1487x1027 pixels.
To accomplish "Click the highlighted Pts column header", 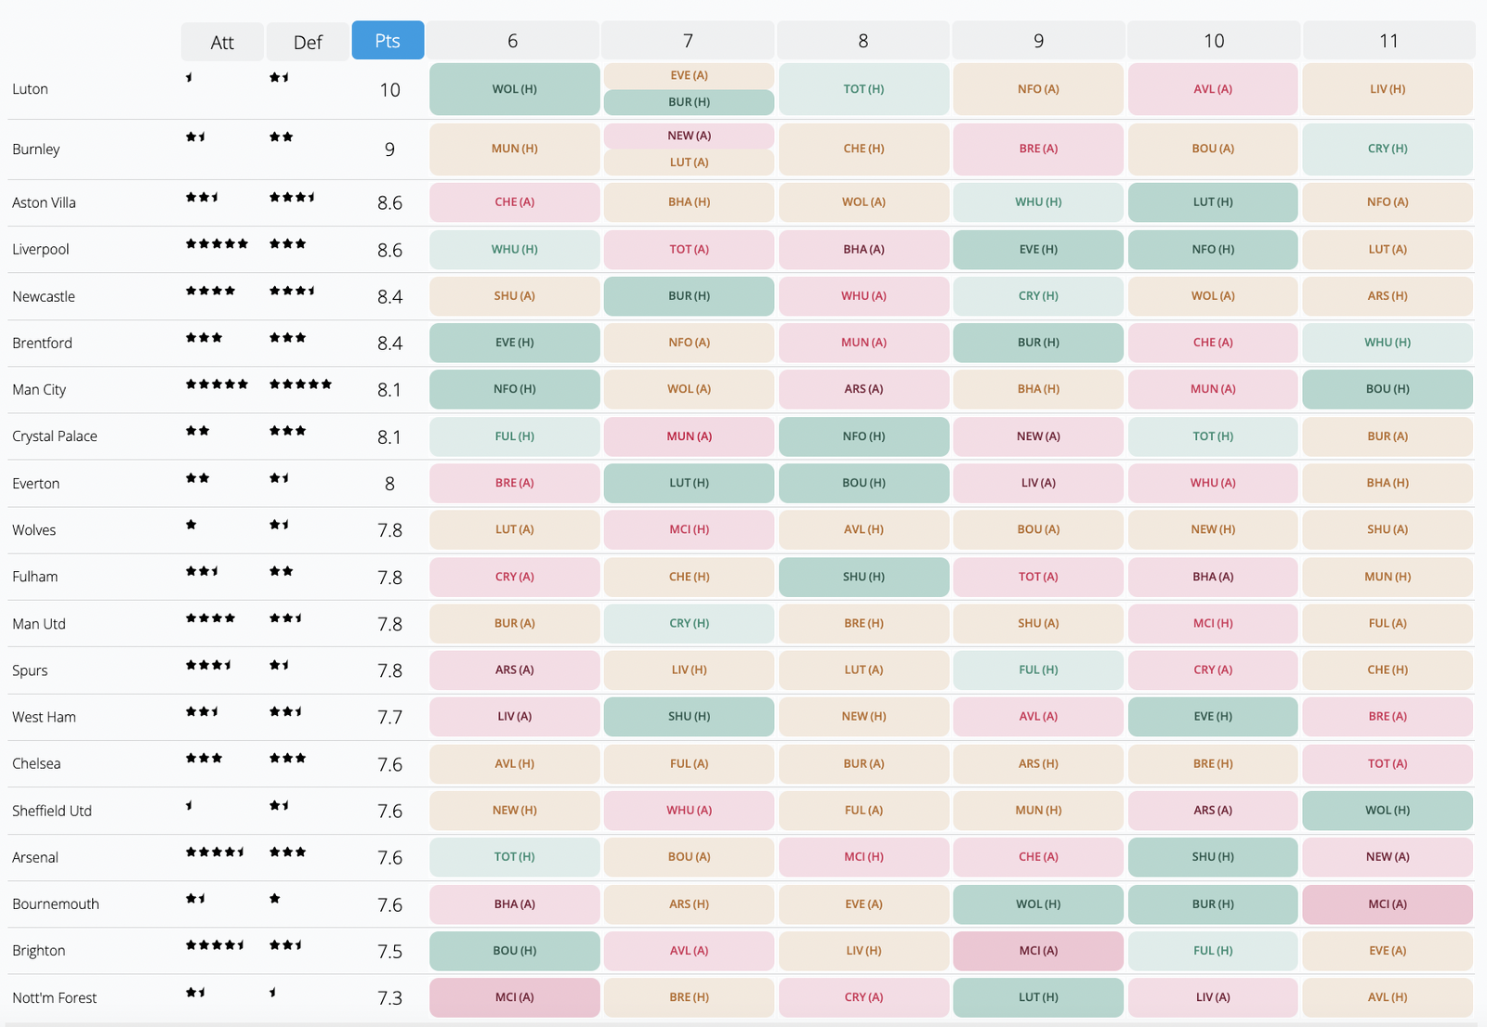I will point(388,41).
